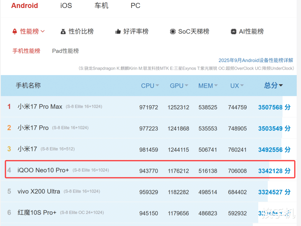The image size is (301, 226).
Task: Click total score 3342128 分
Action: point(274,171)
